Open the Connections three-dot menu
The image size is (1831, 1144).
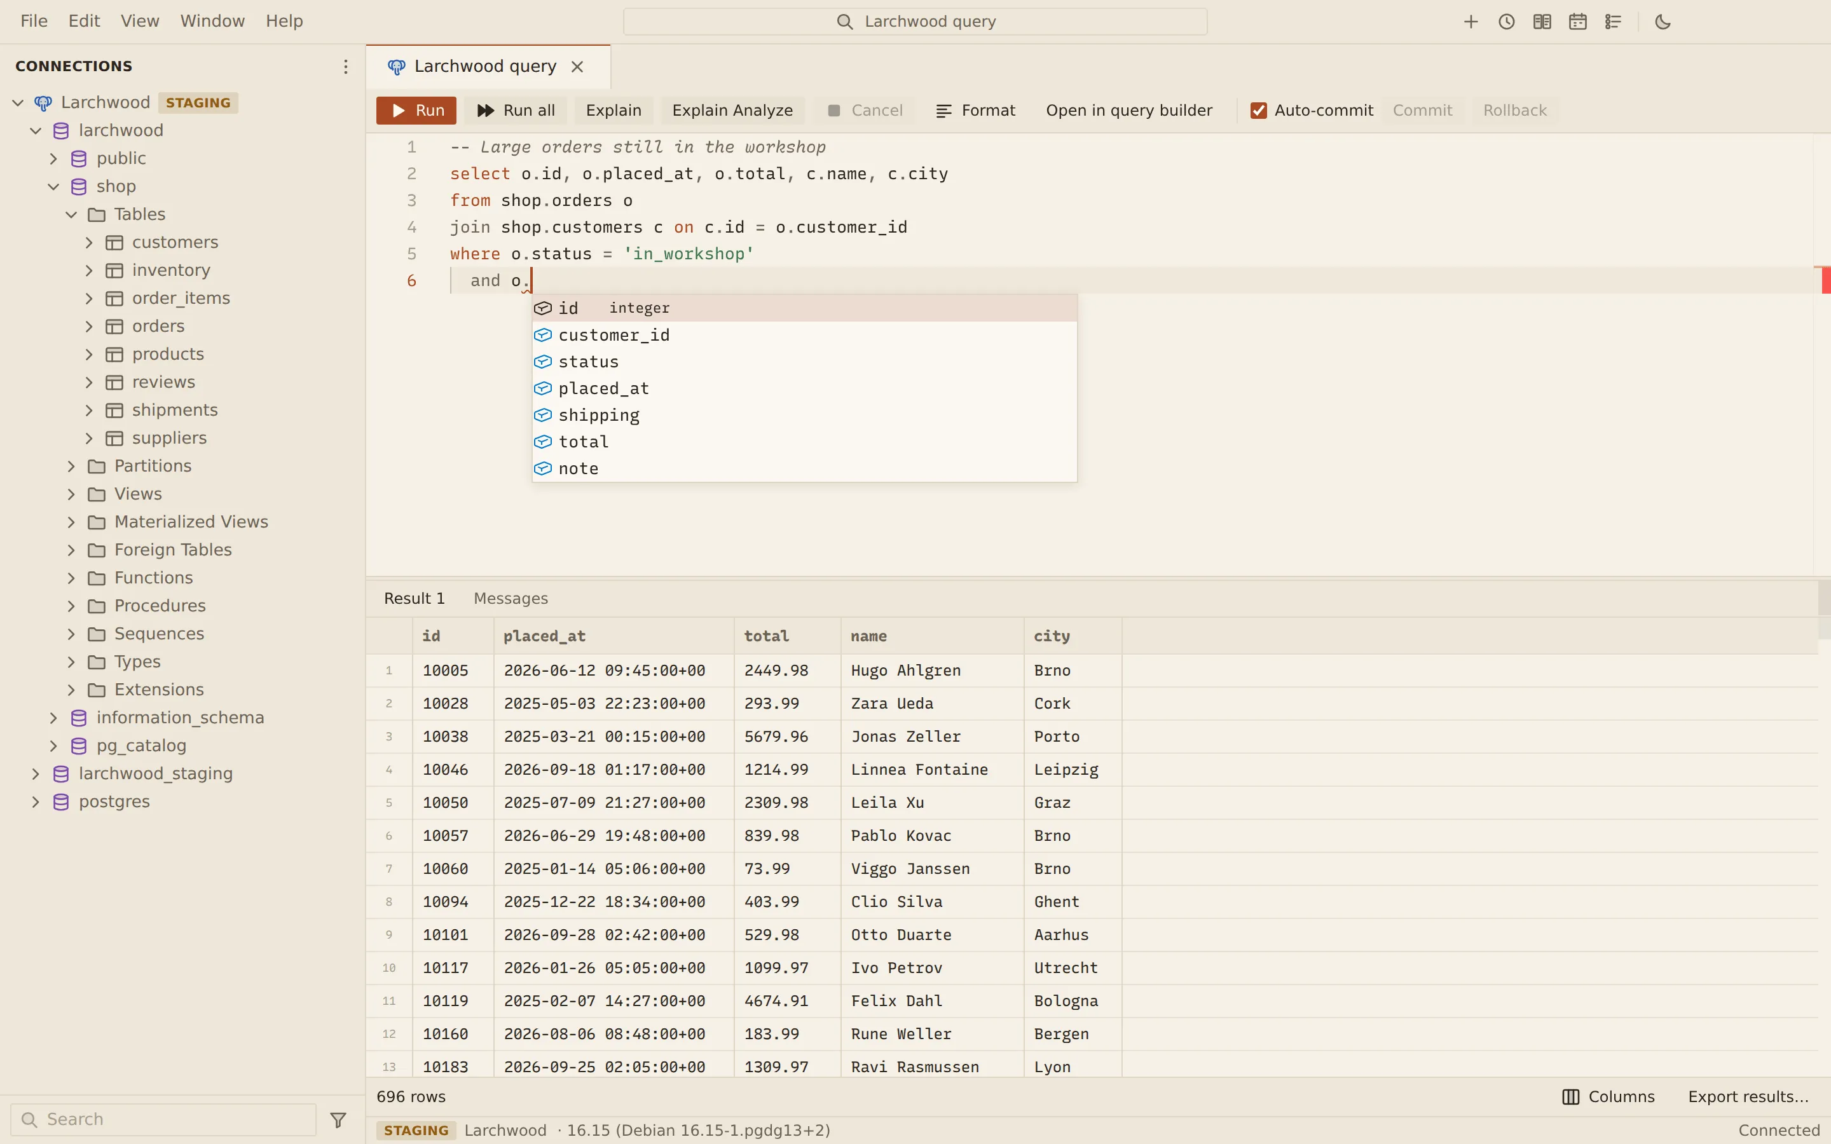point(346,67)
